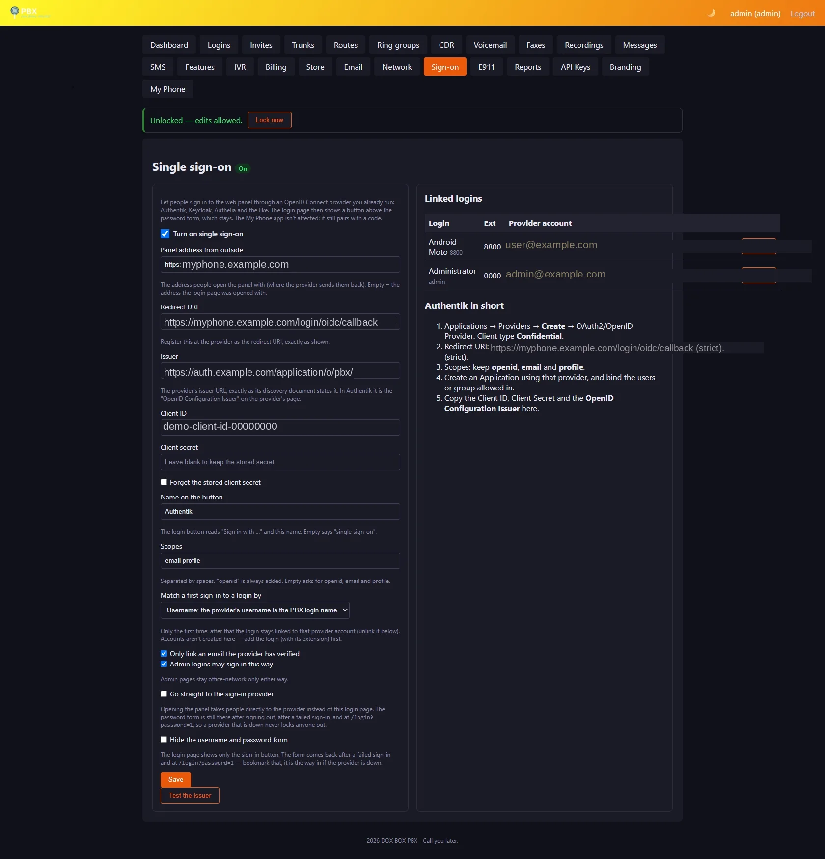Switch to the Trunks tab

point(303,45)
